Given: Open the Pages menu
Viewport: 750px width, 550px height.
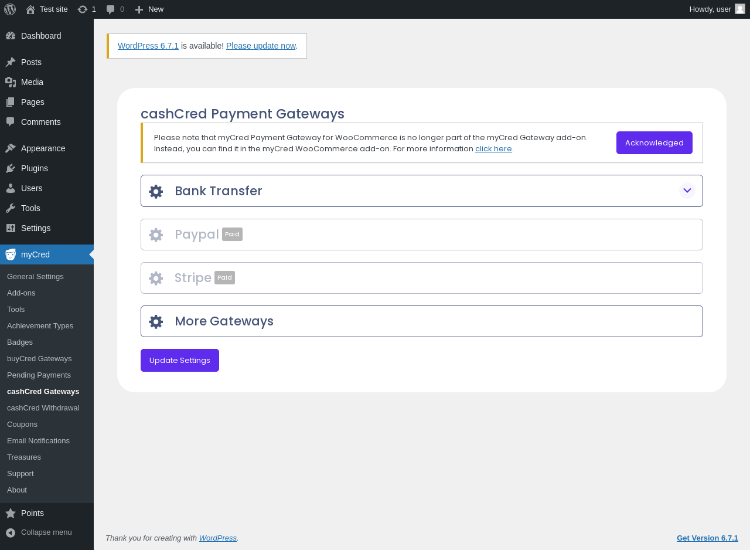Looking at the screenshot, I should (47, 102).
